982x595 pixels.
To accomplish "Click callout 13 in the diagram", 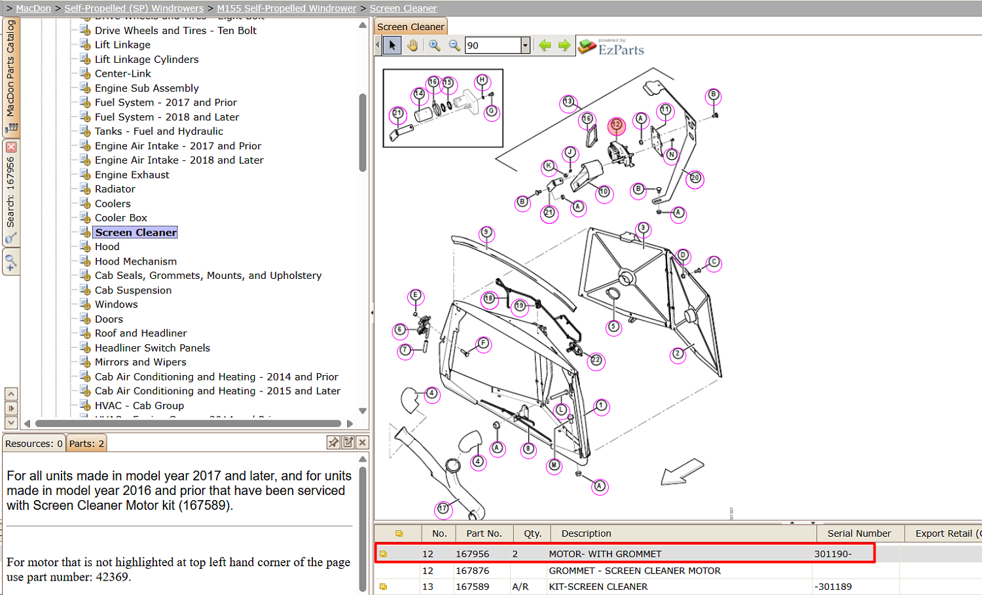I will coord(568,102).
